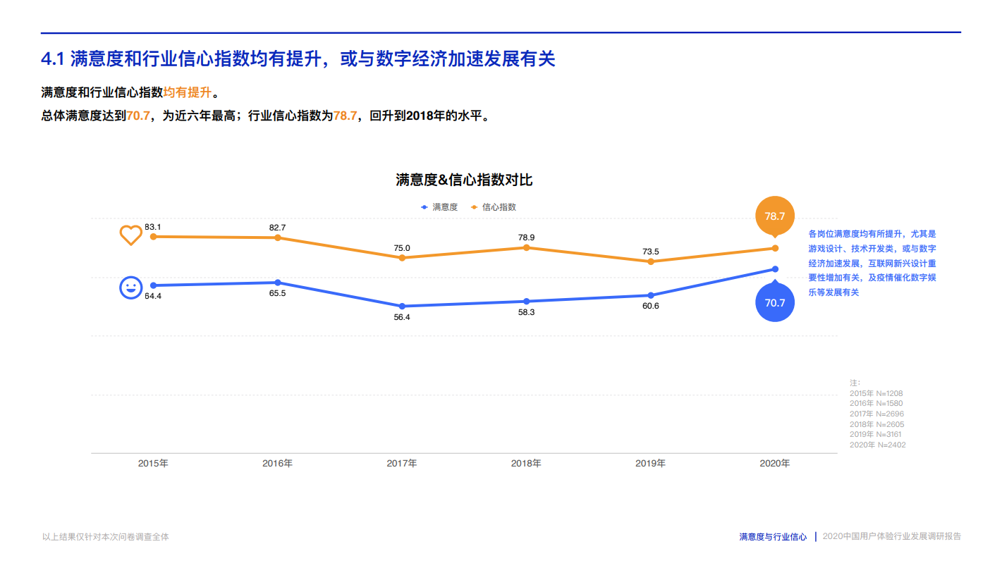Click the 2020年 x-axis label

774,464
